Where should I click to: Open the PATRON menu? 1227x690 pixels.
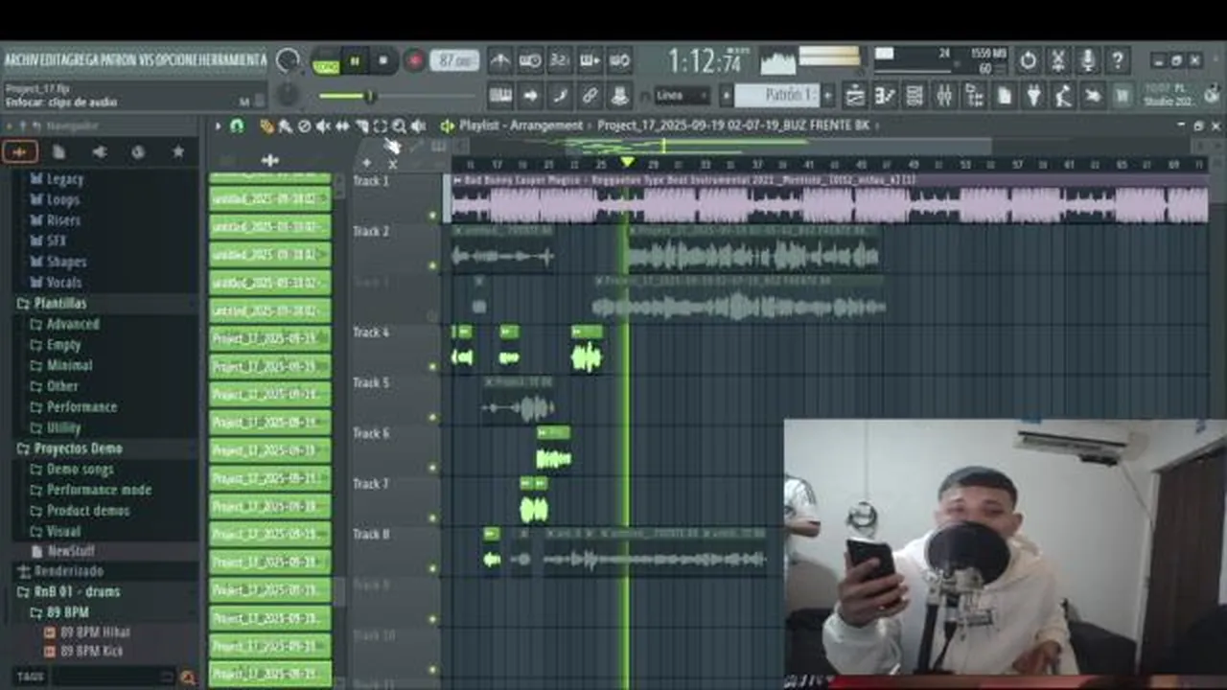pos(117,60)
